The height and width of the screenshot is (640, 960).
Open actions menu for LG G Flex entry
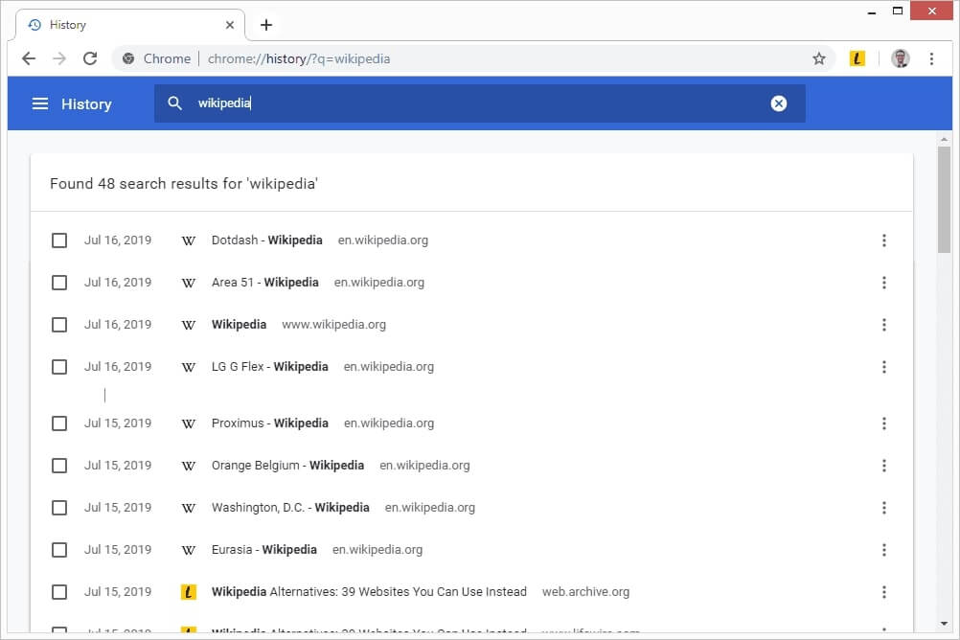pyautogui.click(x=883, y=367)
